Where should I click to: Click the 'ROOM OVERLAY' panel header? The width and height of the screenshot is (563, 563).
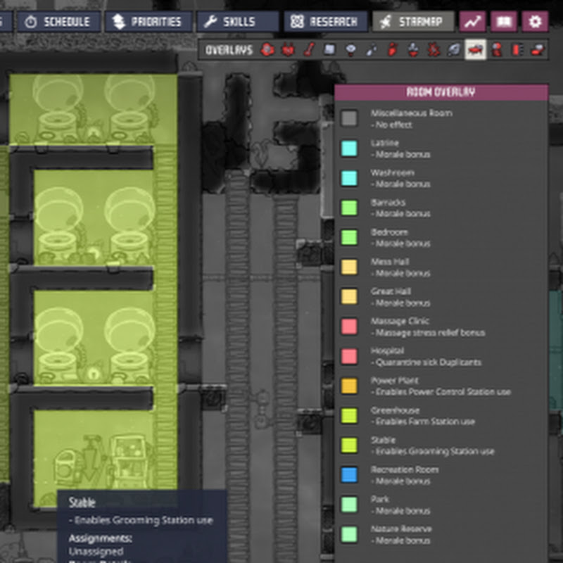pyautogui.click(x=441, y=92)
